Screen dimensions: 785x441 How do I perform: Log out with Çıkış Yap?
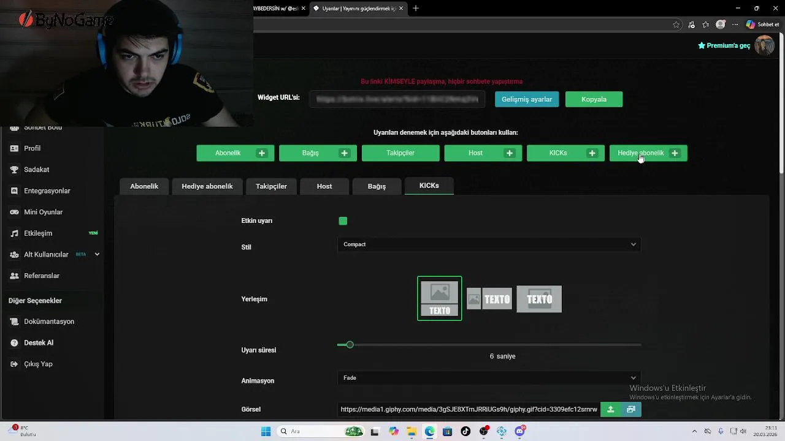click(38, 364)
